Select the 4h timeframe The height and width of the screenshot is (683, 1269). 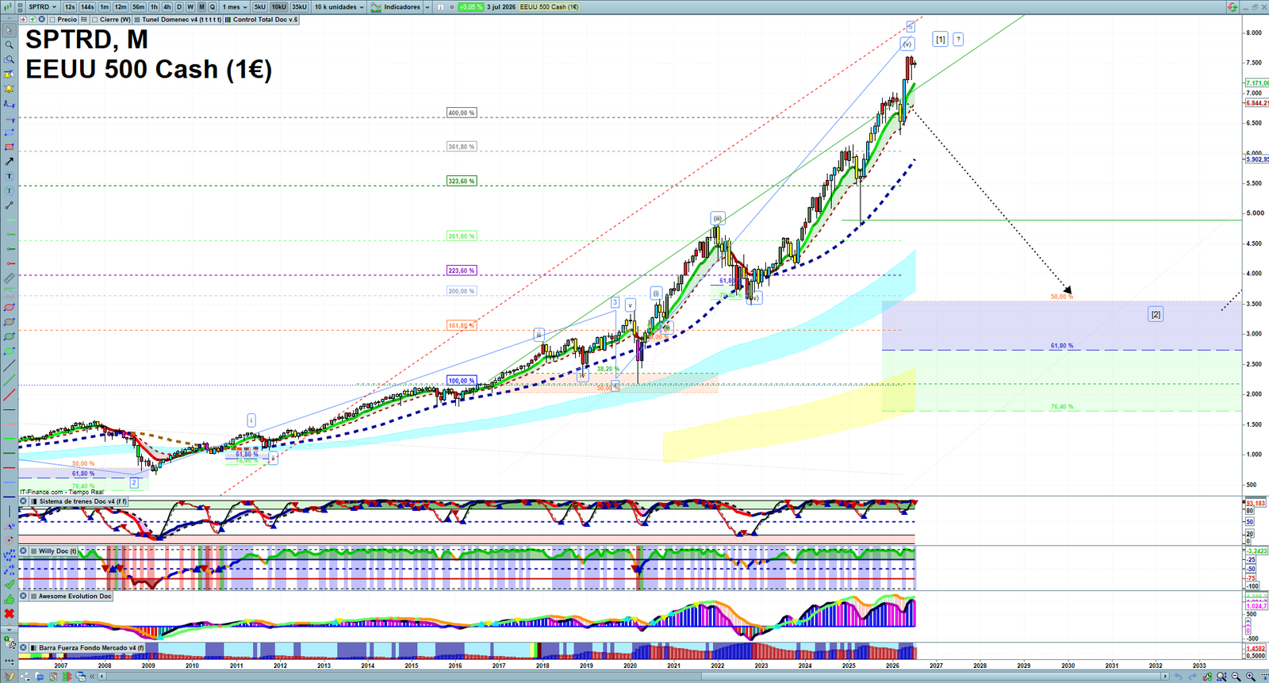pos(167,7)
